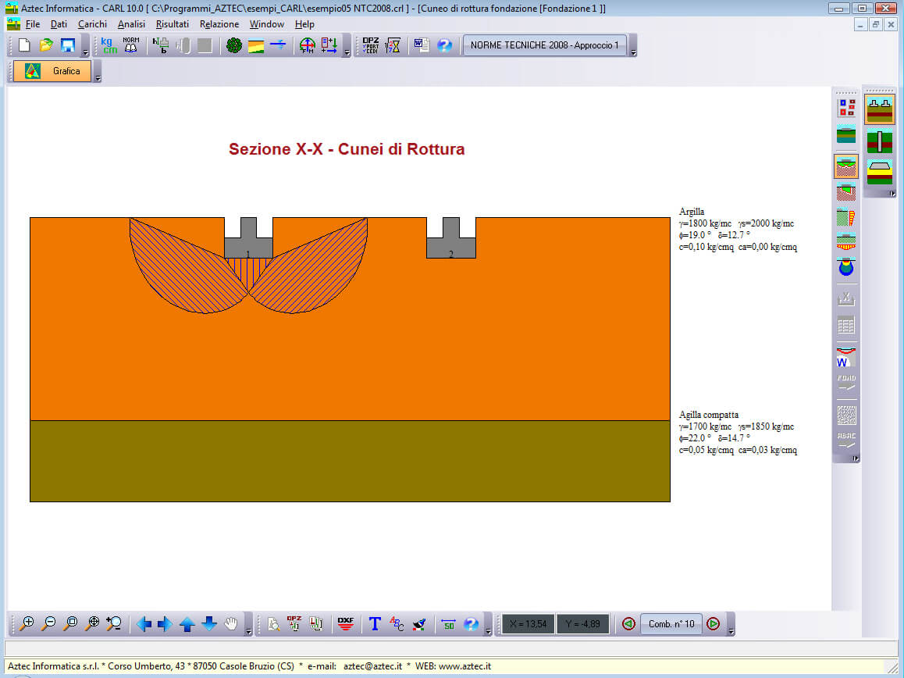This screenshot has height=678, width=904.
Task: Click the zoom in magnifier icon
Action: (x=27, y=623)
